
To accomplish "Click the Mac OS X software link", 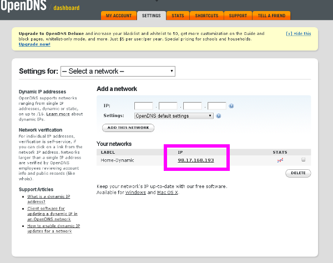I will click(x=168, y=193).
